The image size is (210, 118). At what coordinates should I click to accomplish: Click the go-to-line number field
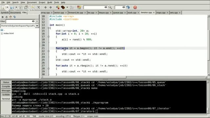click(x=118, y=7)
